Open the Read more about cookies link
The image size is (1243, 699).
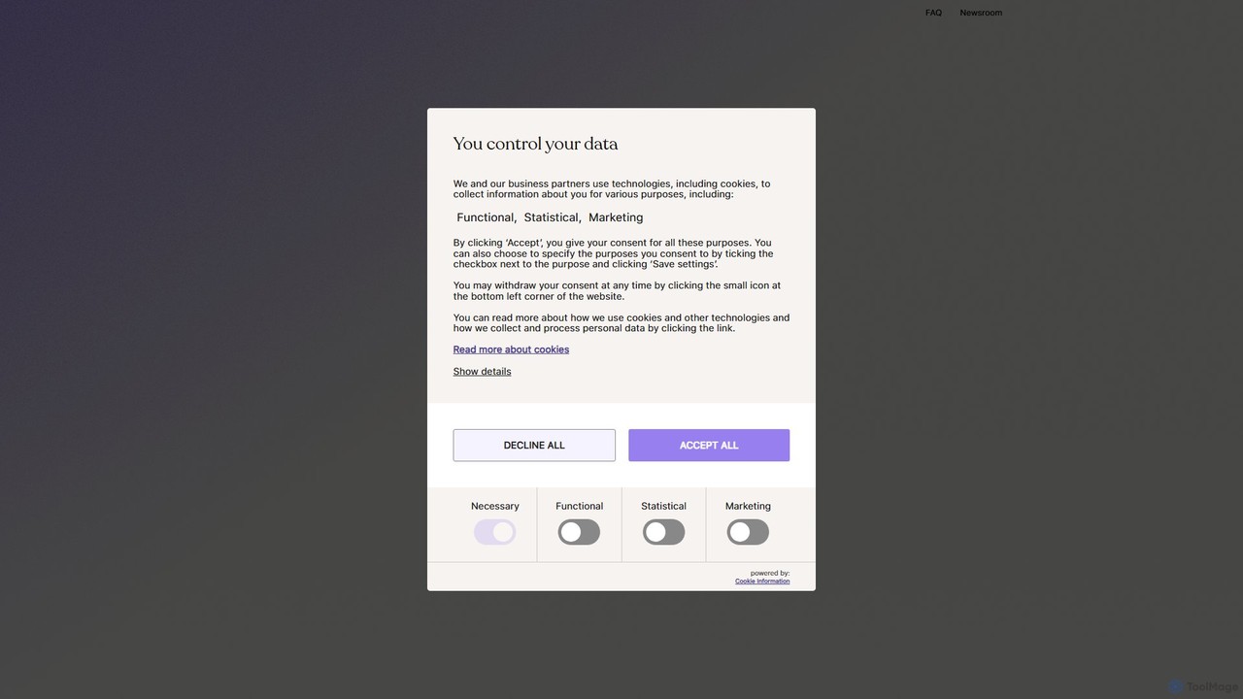click(511, 349)
